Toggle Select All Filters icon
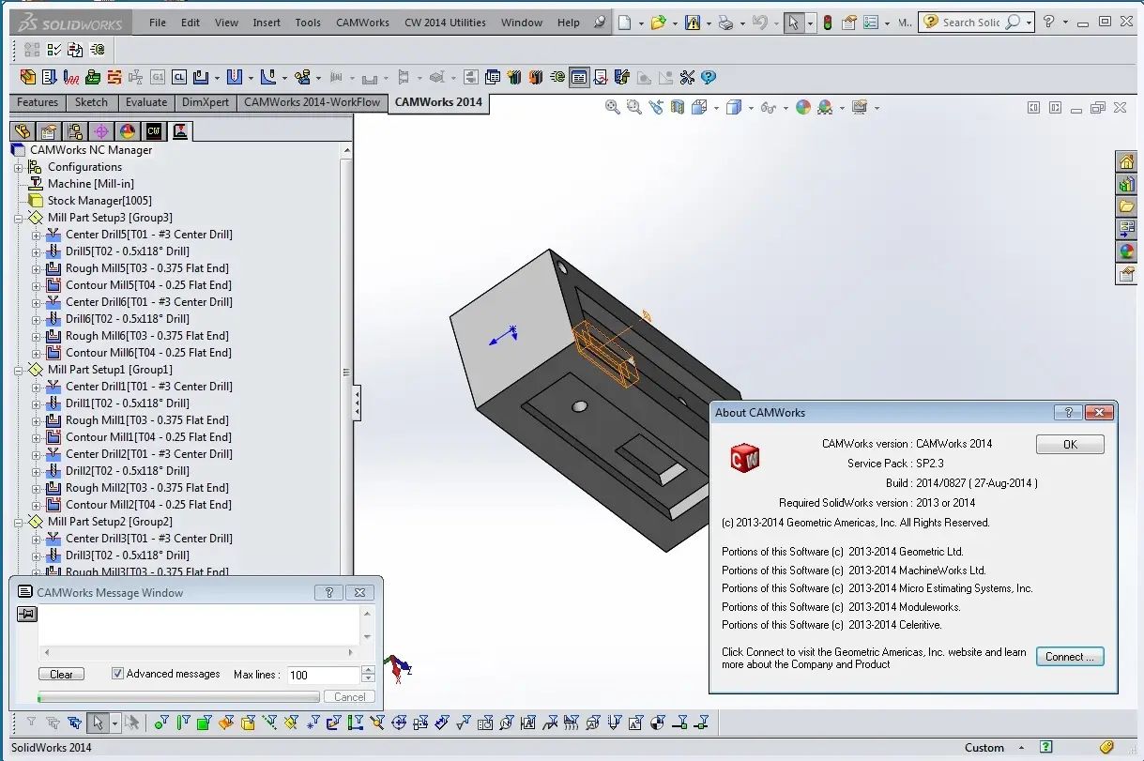Screen dimensions: 1144x761 [74, 723]
